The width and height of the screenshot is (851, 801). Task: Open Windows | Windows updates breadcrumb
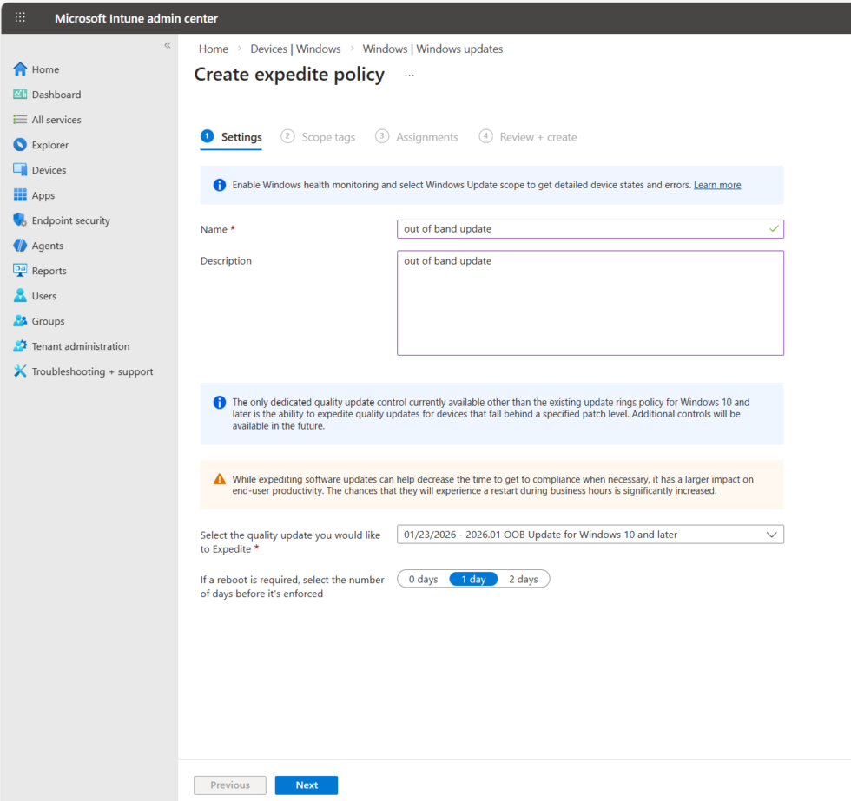432,49
